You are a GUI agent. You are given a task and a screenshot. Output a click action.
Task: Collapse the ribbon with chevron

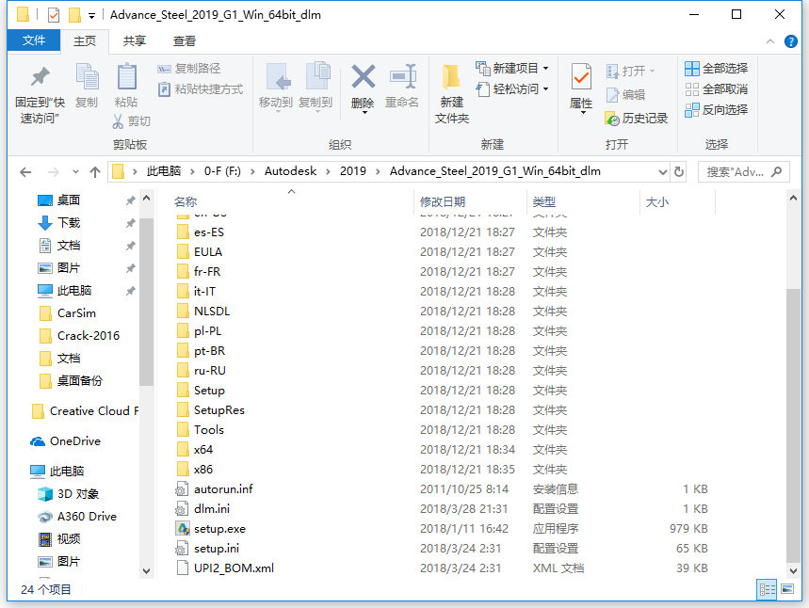770,41
